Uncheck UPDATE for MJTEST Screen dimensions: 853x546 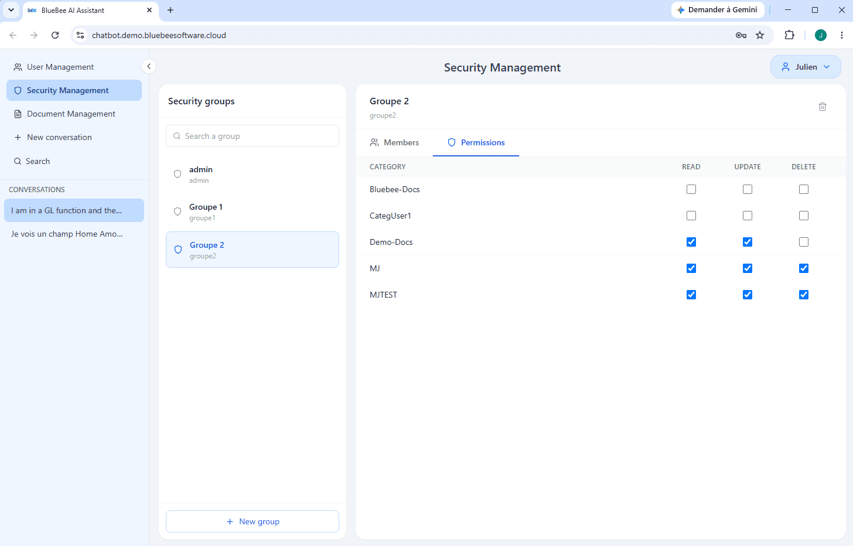tap(748, 295)
